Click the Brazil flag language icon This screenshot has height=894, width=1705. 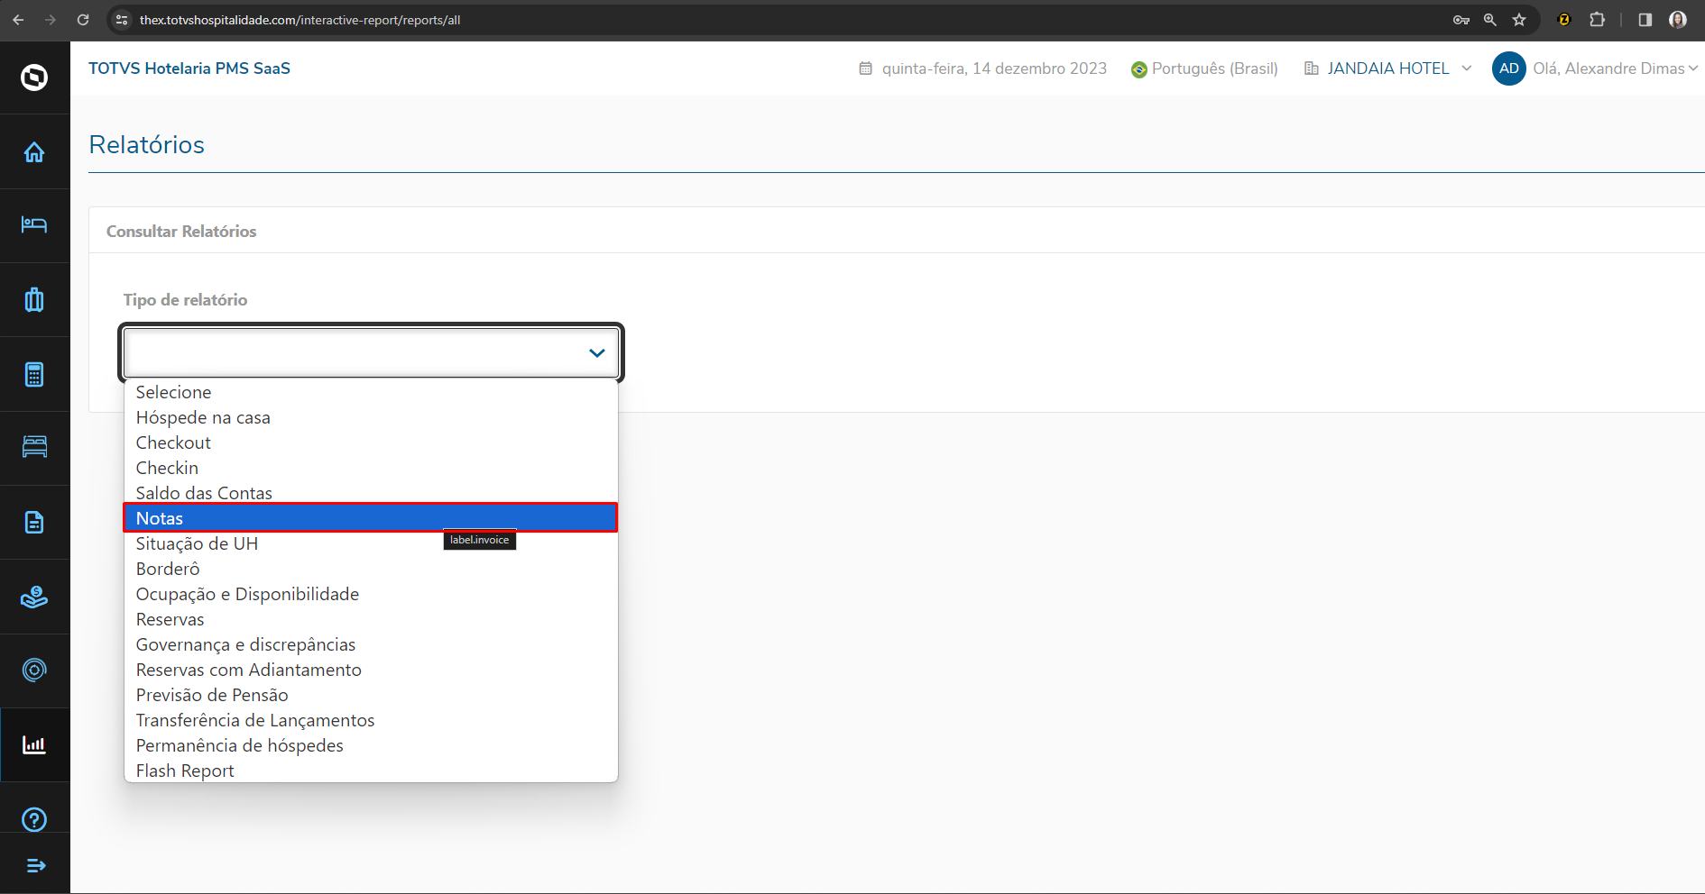point(1138,68)
